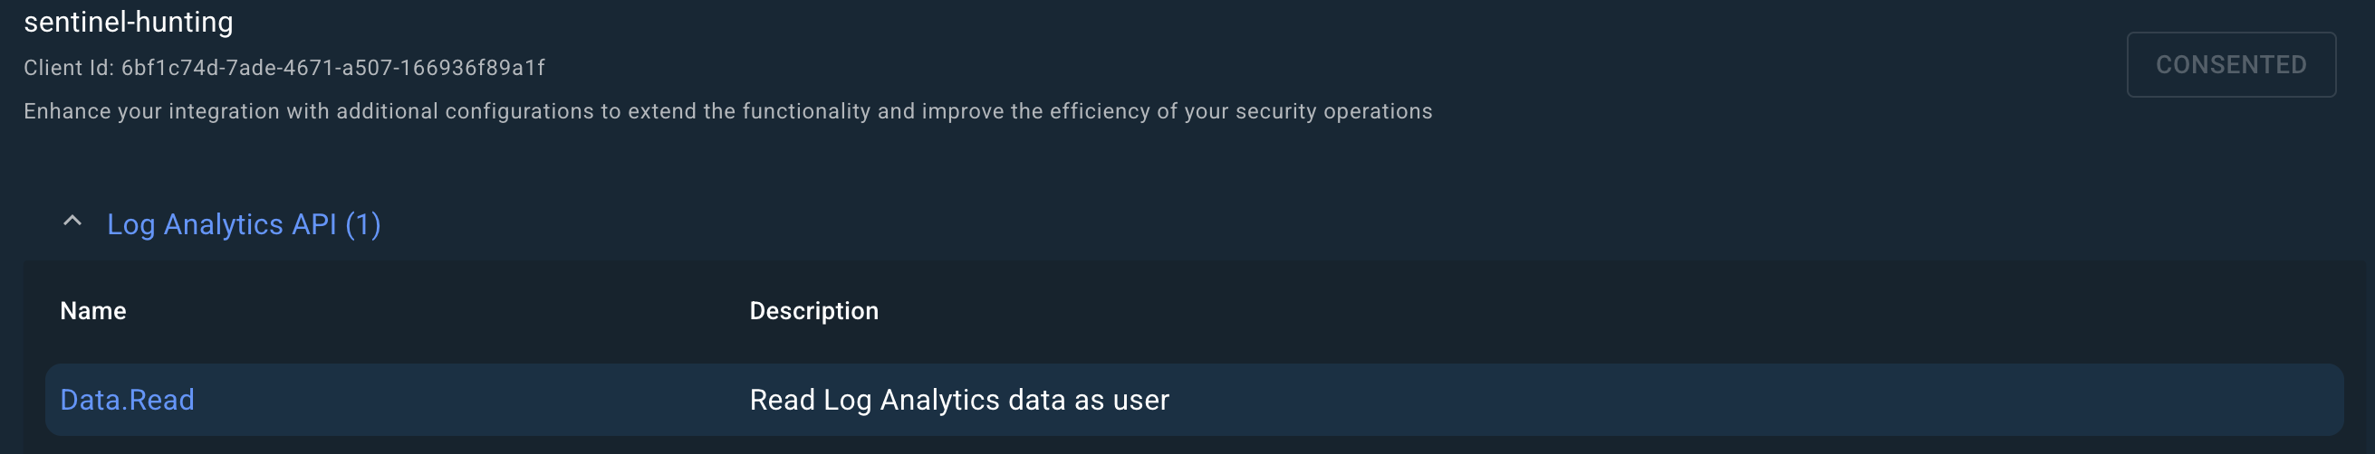This screenshot has width=2375, height=454.
Task: Click the Client Id GUID value
Action: (x=332, y=68)
